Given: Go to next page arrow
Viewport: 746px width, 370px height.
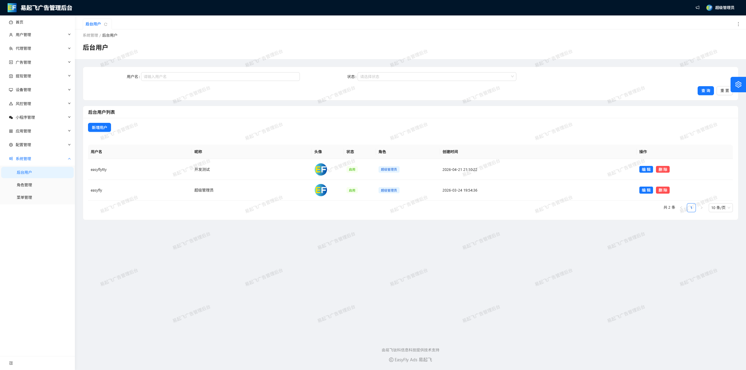Looking at the screenshot, I should click(x=701, y=208).
